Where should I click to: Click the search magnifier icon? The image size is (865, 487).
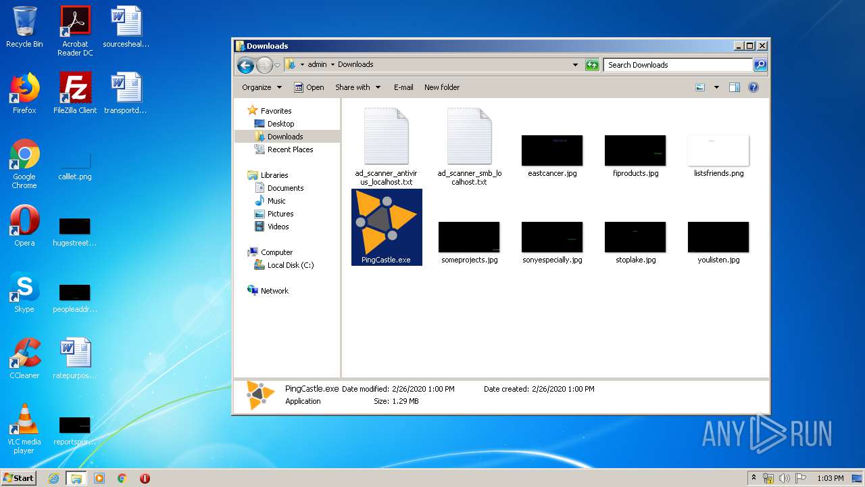point(760,65)
